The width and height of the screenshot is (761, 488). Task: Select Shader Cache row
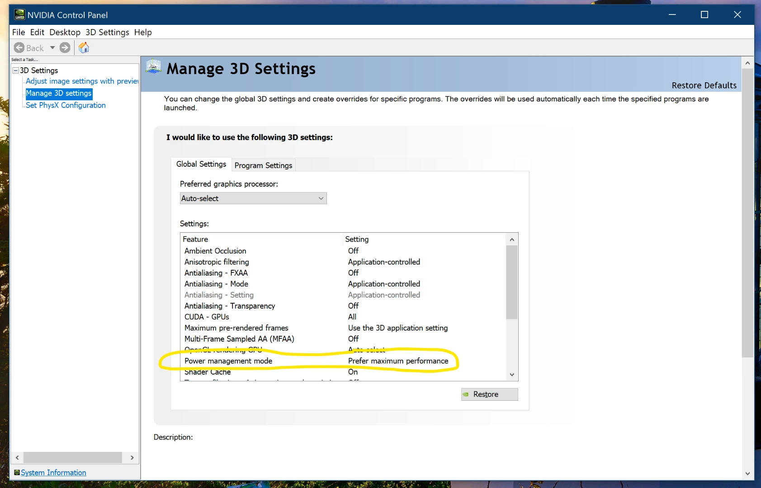pyautogui.click(x=343, y=372)
